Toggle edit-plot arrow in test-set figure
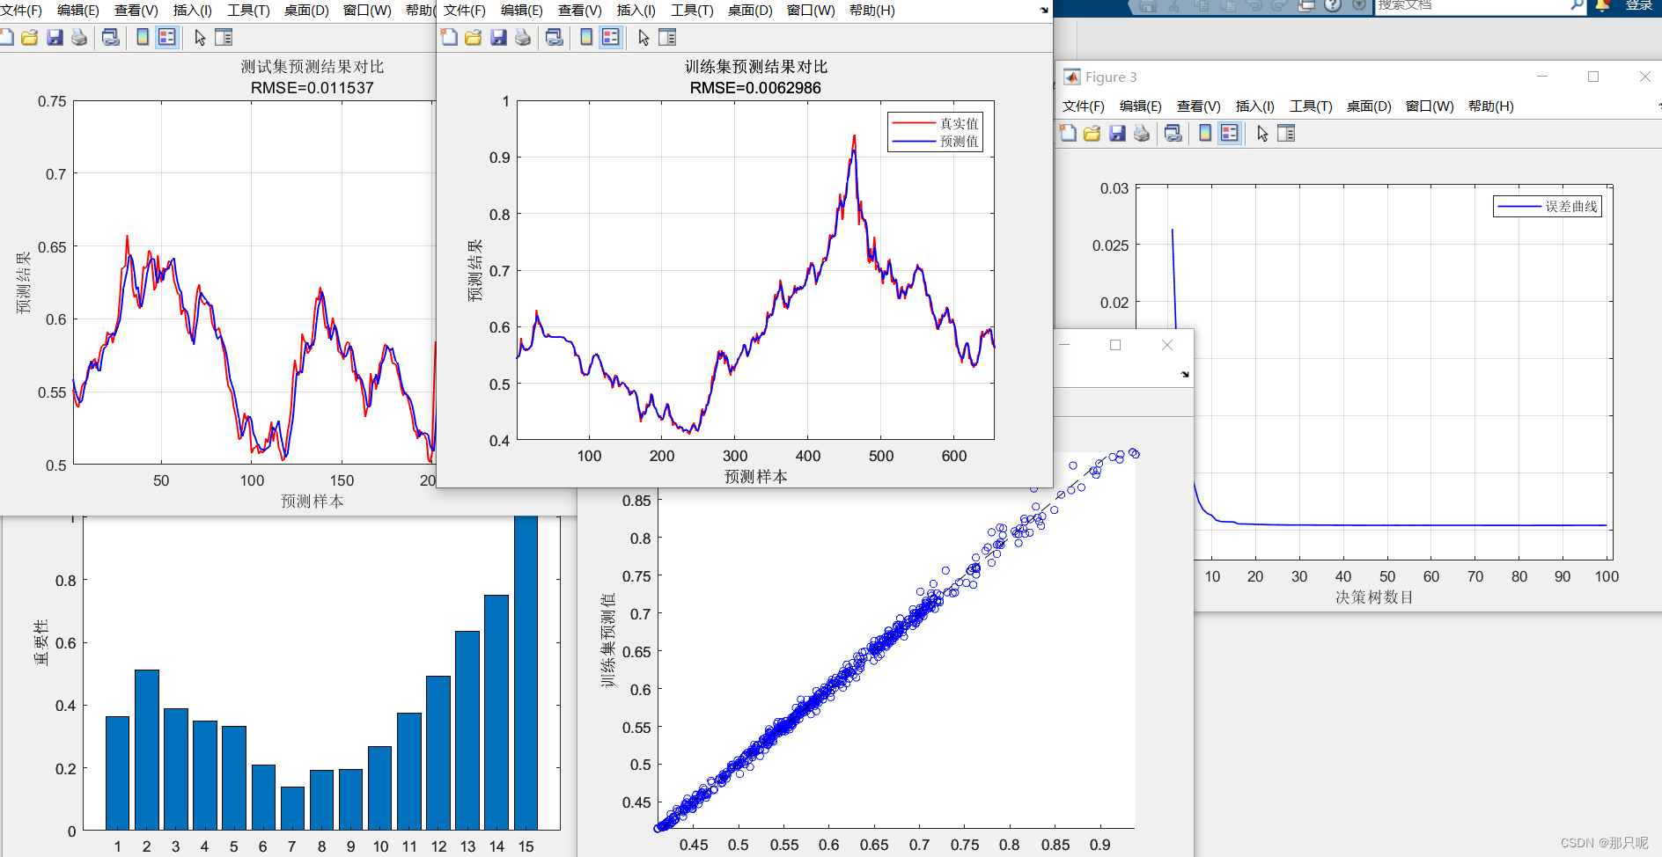The image size is (1662, 857). [200, 37]
